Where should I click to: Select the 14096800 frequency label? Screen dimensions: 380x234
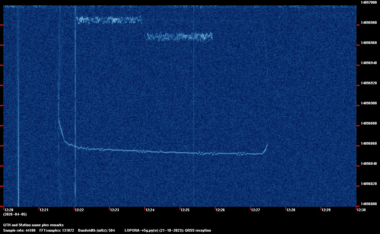pyautogui.click(x=369, y=204)
